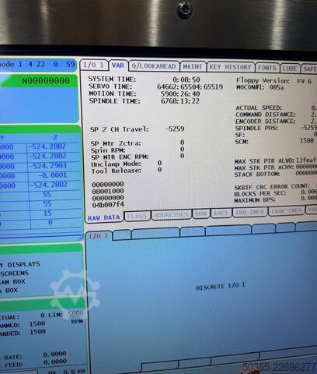Click SP Z CH Travel value -5259
Screen dimensions: 317x374
tap(175, 129)
